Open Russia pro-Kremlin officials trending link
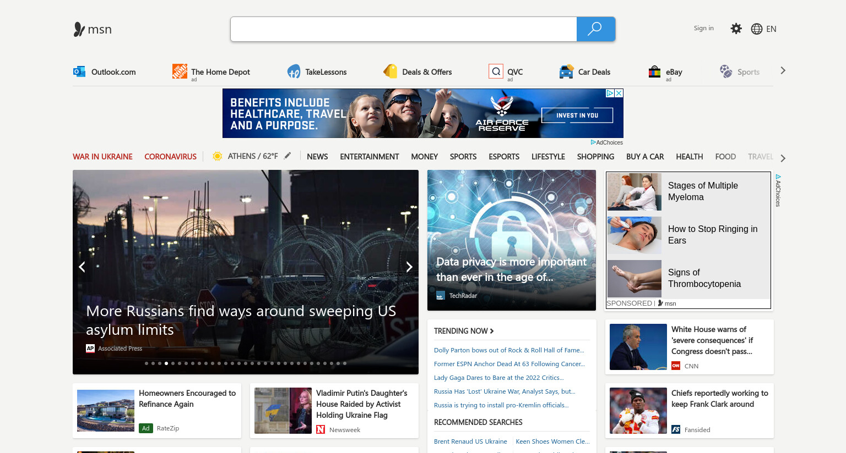 click(x=501, y=405)
